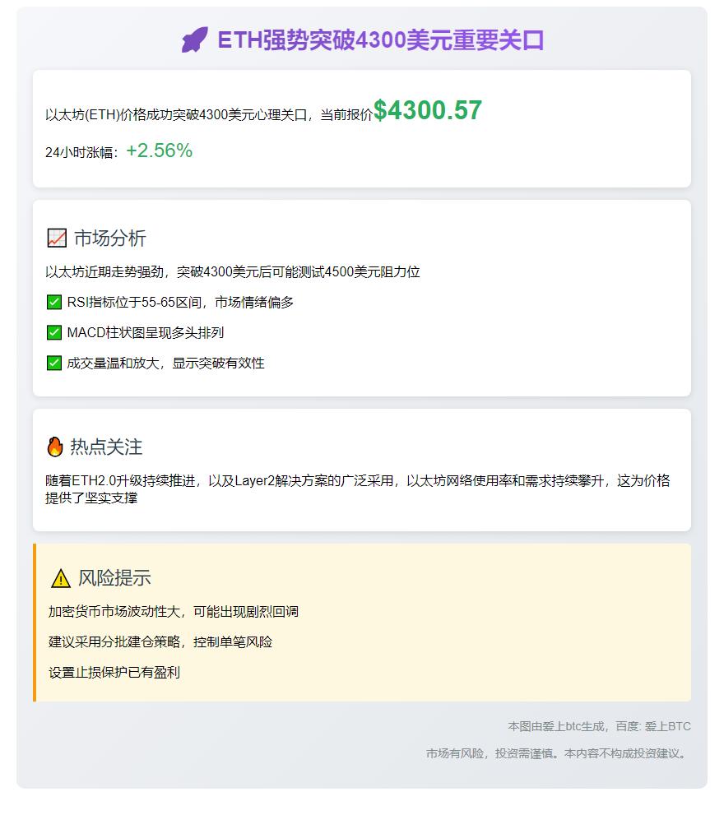The height and width of the screenshot is (815, 724).
Task: Click the rocket icon in the title
Action: 195,40
